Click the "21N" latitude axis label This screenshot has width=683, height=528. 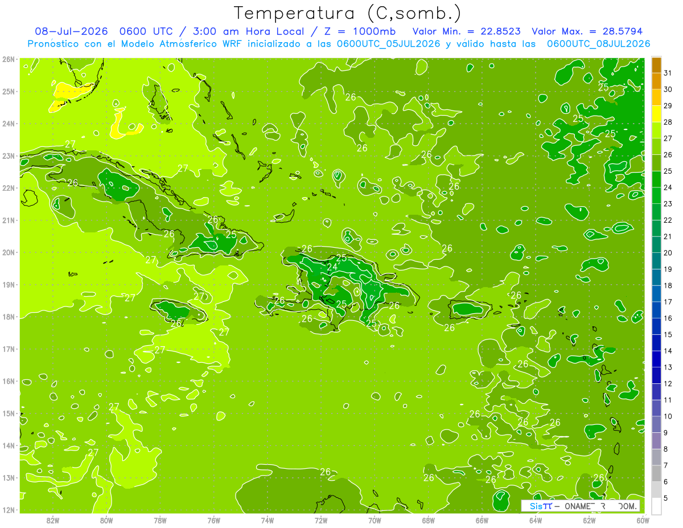pyautogui.click(x=8, y=220)
